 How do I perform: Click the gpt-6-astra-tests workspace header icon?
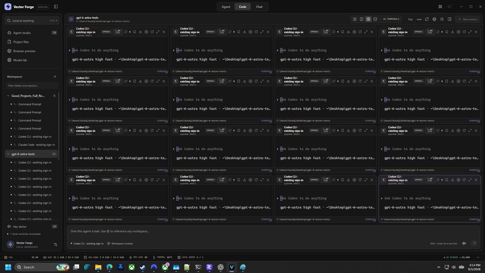[x=71, y=19]
